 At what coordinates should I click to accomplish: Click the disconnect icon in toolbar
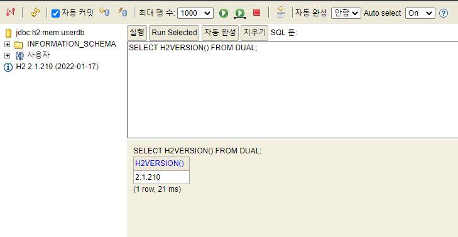pyautogui.click(x=10, y=13)
